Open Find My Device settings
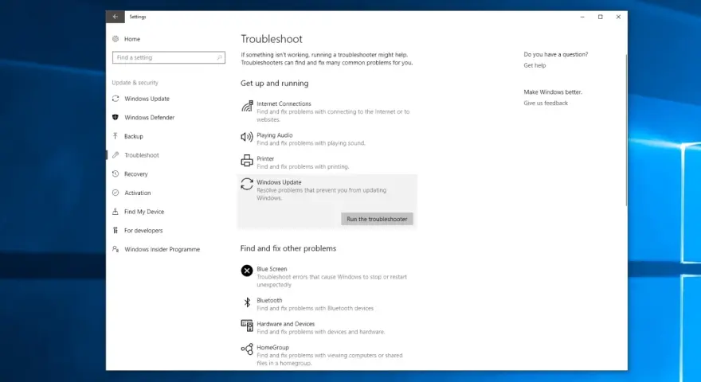The image size is (701, 382). point(144,212)
